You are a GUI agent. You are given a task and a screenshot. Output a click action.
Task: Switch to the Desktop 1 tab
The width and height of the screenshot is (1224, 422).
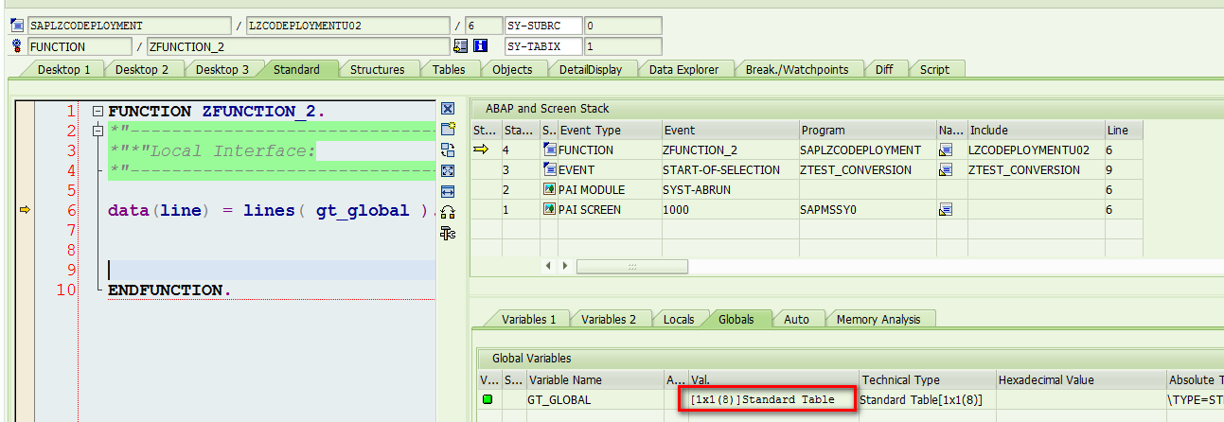63,69
